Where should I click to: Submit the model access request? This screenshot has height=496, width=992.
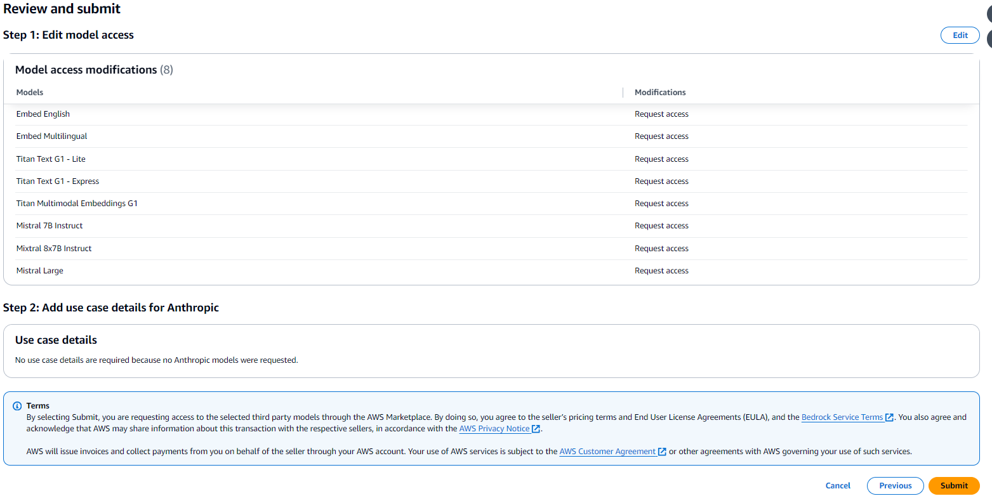954,486
